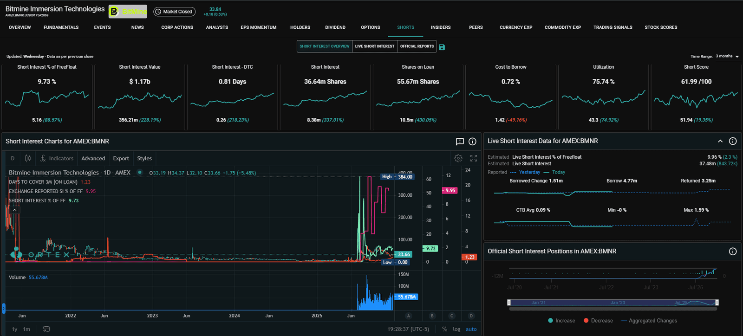Click the green save icon beside Official Reports
This screenshot has height=336, width=743.
442,47
